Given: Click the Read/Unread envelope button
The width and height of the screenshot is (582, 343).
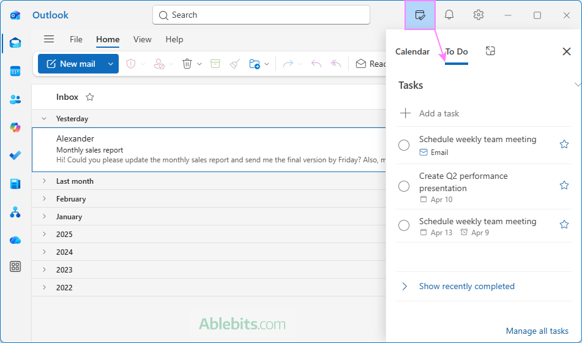Looking at the screenshot, I should [370, 64].
